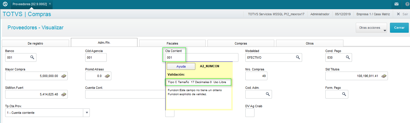Switch to the Fiscales tab
The height and width of the screenshot is (123, 410).
tap(172, 43)
